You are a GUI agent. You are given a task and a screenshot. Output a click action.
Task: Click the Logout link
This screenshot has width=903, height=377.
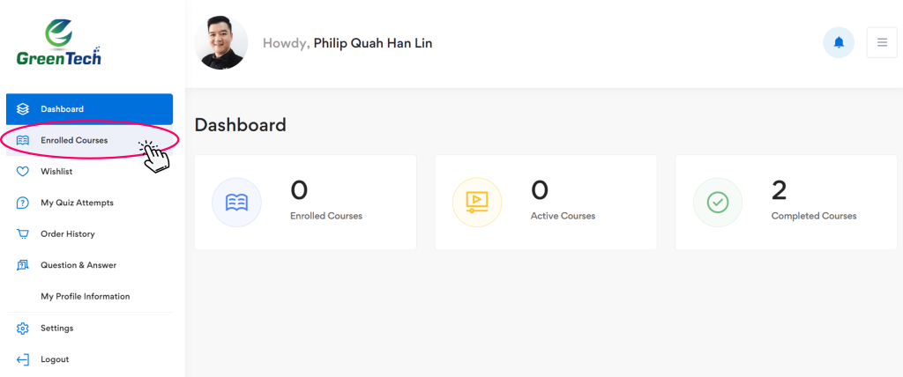point(55,359)
